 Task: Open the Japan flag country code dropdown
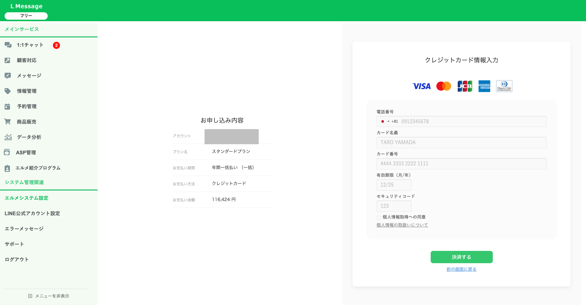pyautogui.click(x=384, y=121)
